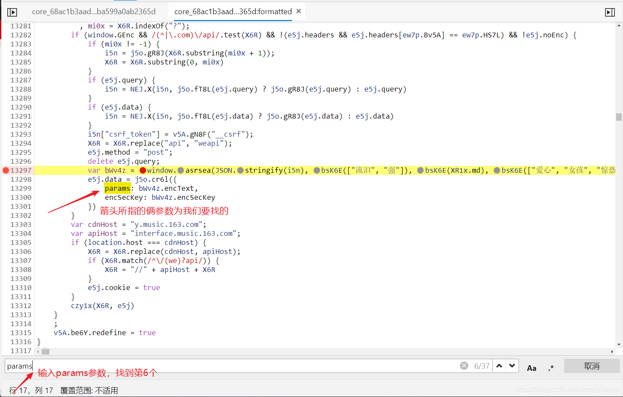Click line number 13282 gutter

click(21, 35)
